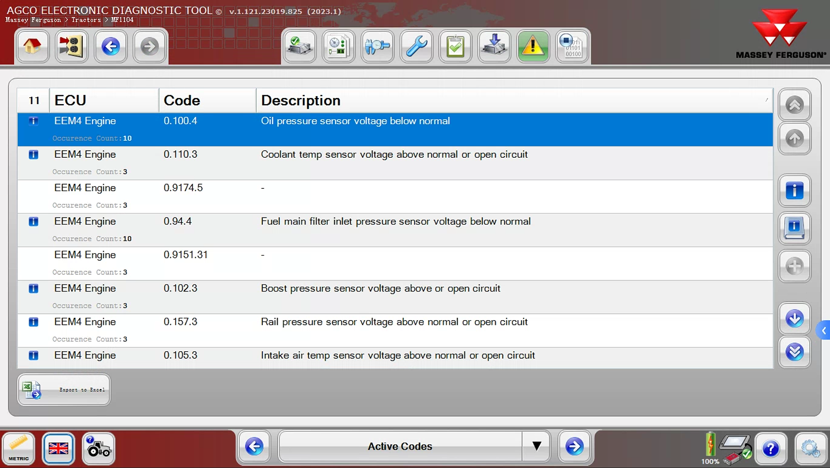Open the settings gear icon
Screen dimensions: 830x468
[810, 448]
